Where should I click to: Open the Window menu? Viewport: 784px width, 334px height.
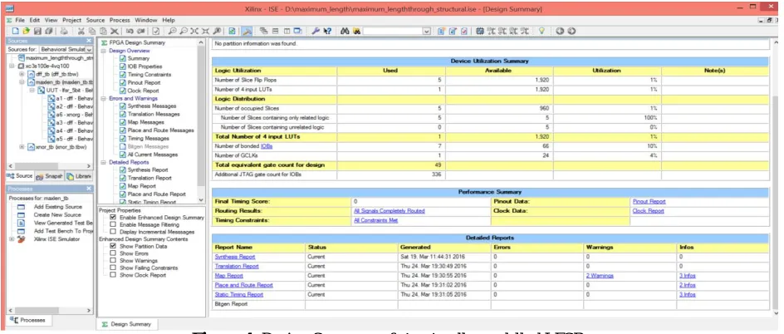click(x=146, y=20)
